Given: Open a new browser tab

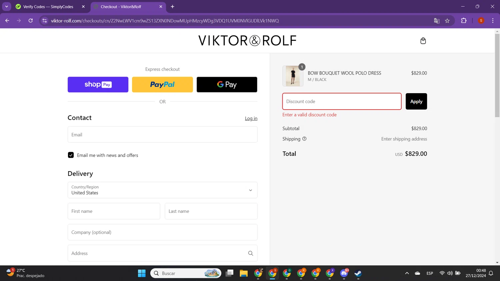Looking at the screenshot, I should click(172, 7).
